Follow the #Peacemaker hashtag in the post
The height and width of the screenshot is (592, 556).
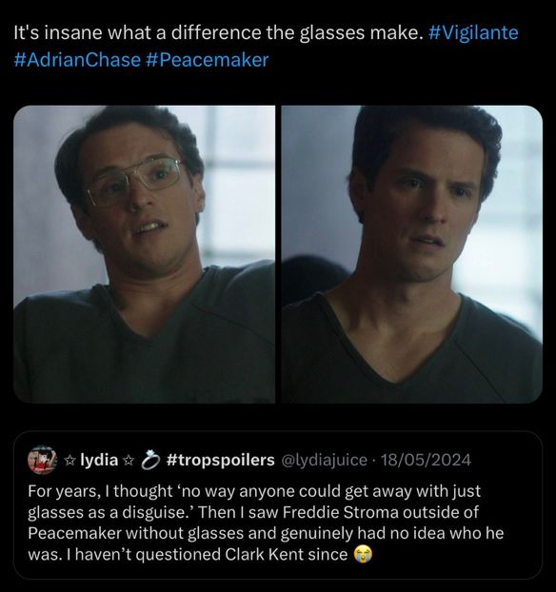[207, 60]
